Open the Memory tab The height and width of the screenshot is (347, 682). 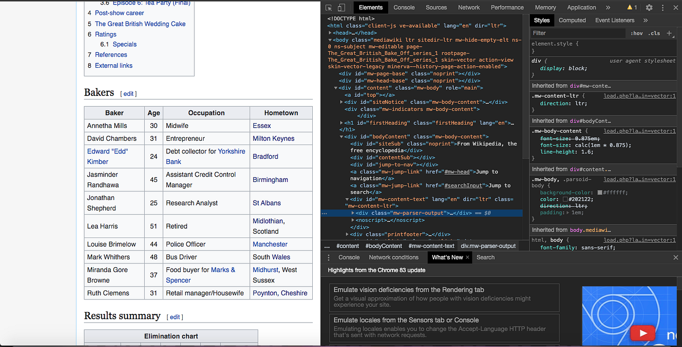click(545, 7)
